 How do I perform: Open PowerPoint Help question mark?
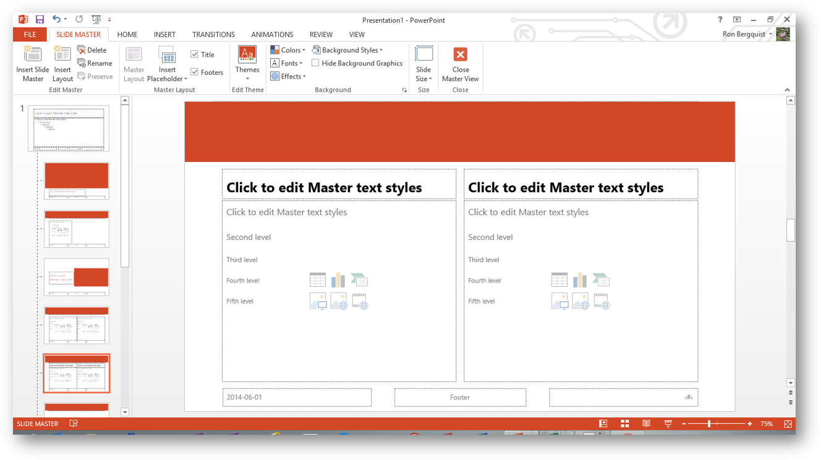(x=720, y=20)
